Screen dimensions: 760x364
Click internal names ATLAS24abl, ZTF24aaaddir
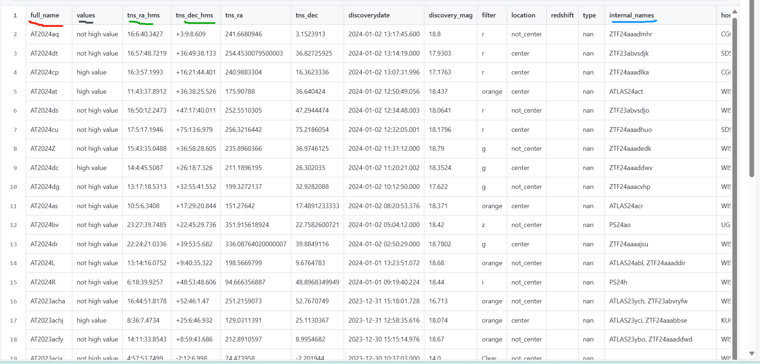point(647,263)
